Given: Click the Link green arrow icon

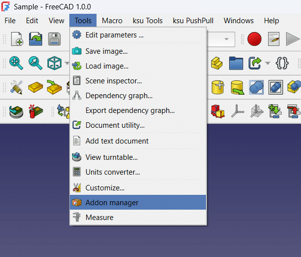Looking at the screenshot, I should coord(255,63).
